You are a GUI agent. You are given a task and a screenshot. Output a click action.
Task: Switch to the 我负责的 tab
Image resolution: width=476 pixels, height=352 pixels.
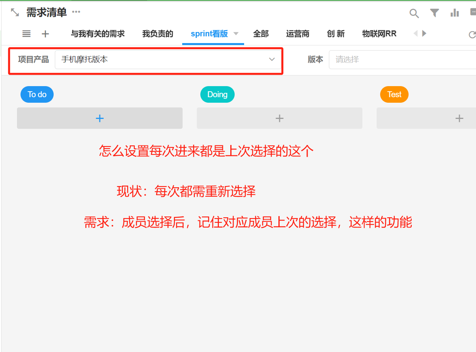(158, 34)
